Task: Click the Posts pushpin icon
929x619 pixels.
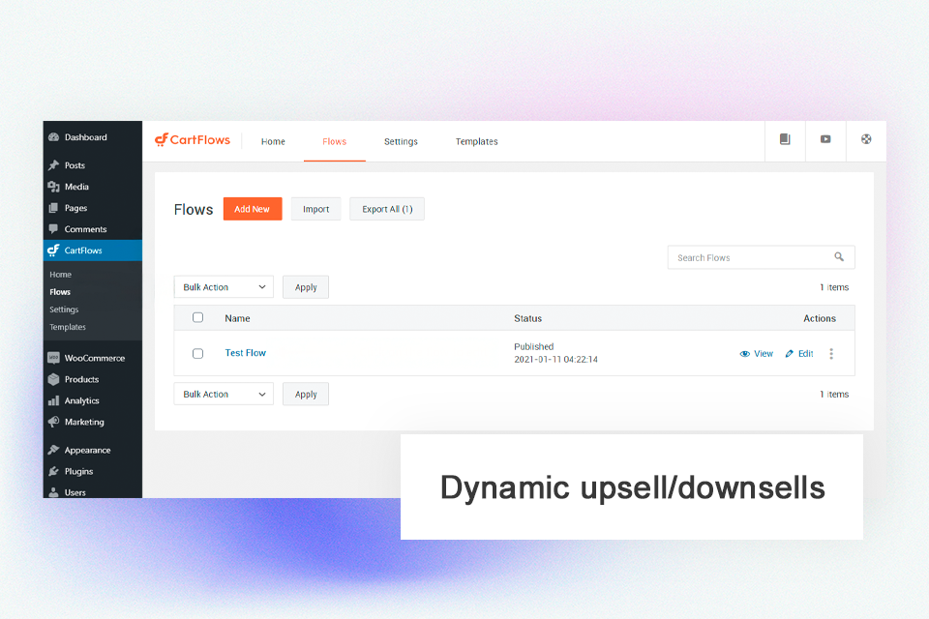Action: point(54,165)
